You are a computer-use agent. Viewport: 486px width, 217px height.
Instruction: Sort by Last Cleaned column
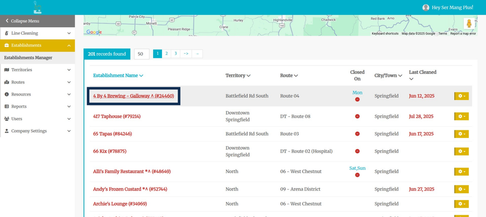(423, 76)
